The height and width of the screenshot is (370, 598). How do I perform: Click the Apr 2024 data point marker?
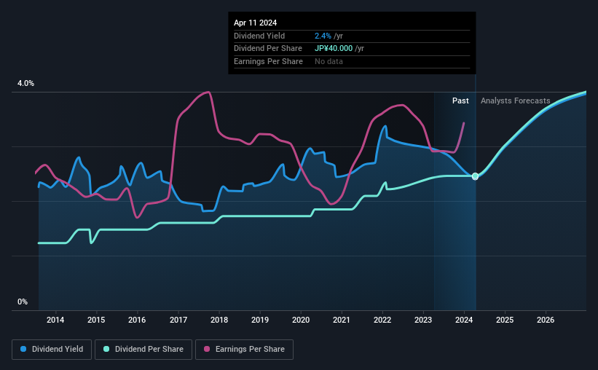pyautogui.click(x=475, y=176)
